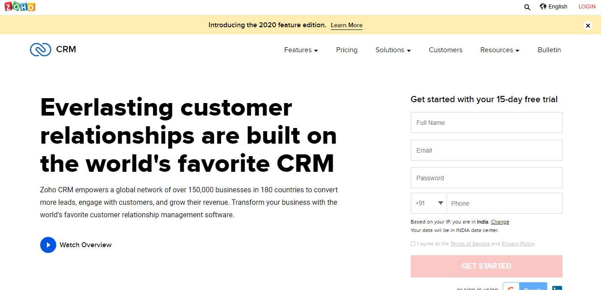Click the GET STARTED button
This screenshot has width=601, height=290.
pyautogui.click(x=486, y=266)
